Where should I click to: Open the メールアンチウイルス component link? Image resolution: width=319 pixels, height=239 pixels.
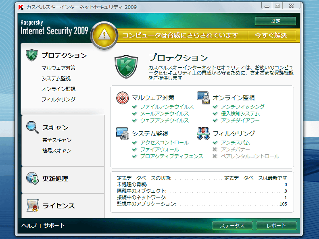(x=165, y=113)
